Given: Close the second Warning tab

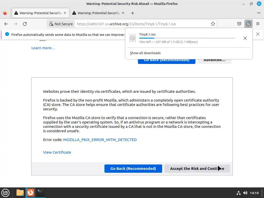Looking at the screenshot, I should click(x=123, y=13).
